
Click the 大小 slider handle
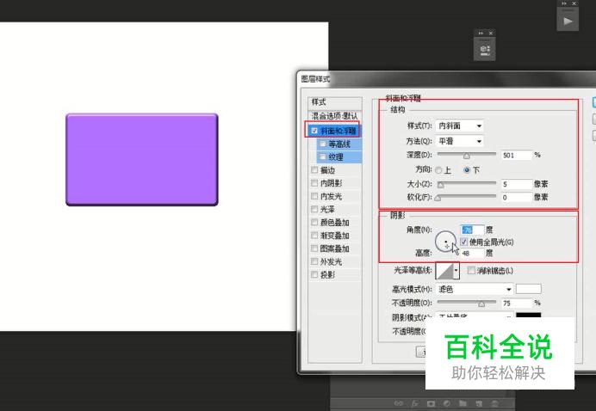click(440, 185)
